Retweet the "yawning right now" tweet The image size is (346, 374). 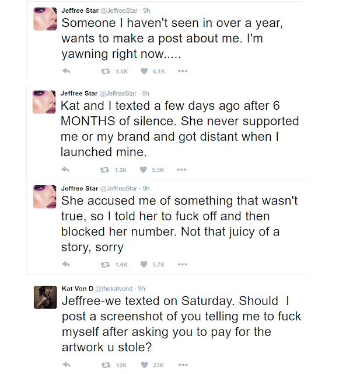click(x=105, y=71)
